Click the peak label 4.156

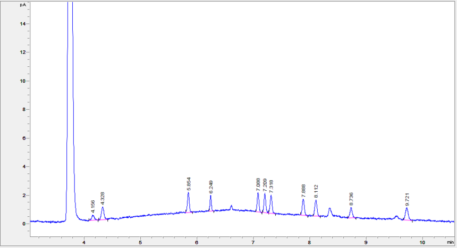coord(92,207)
